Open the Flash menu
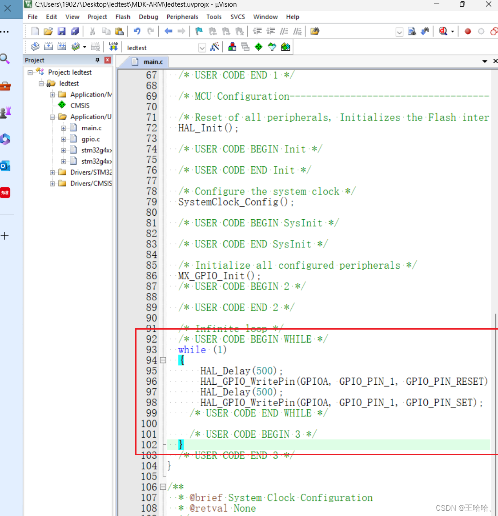The image size is (498, 516). tap(123, 17)
